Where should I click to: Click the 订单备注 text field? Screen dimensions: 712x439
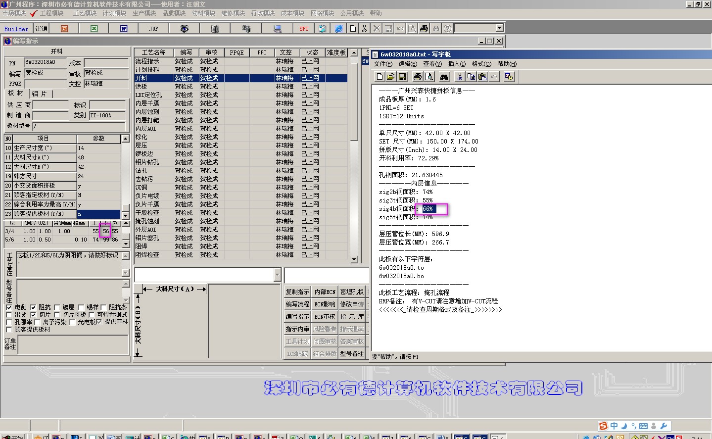(x=73, y=344)
